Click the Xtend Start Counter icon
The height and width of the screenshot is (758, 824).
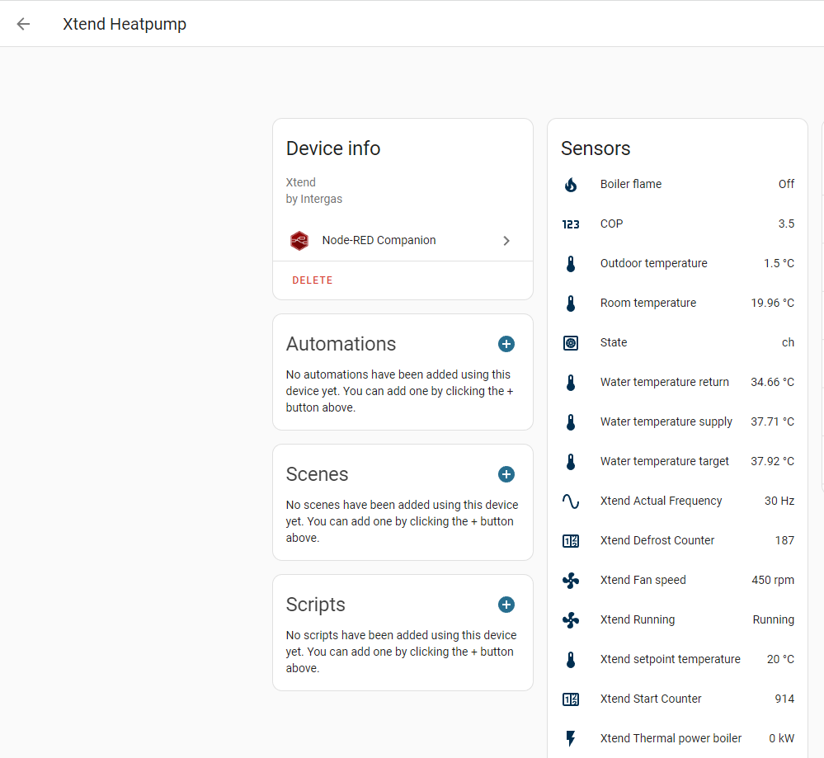point(571,699)
